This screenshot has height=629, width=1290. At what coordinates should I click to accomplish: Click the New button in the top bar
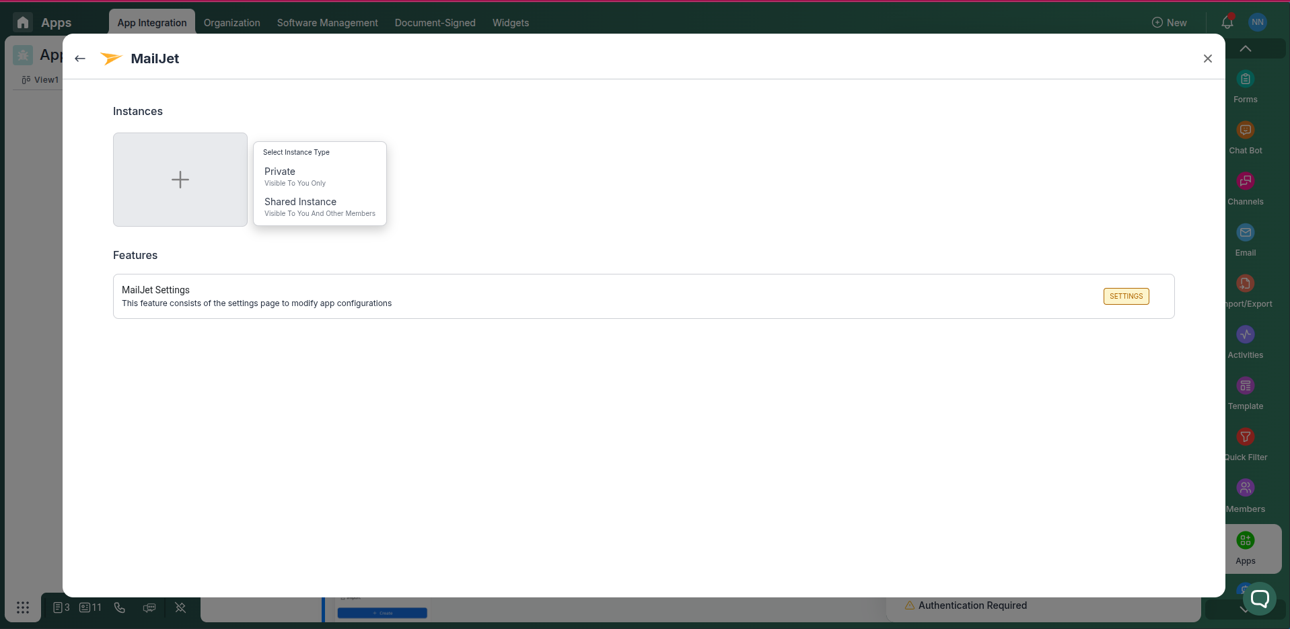click(1170, 22)
